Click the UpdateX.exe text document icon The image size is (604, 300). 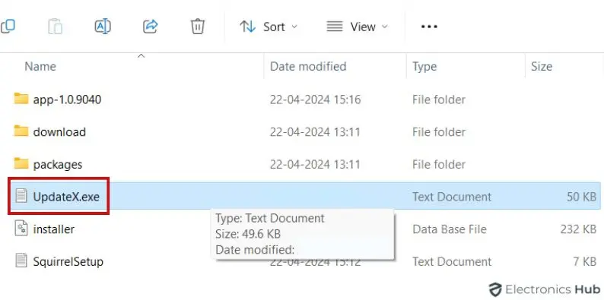(x=21, y=196)
